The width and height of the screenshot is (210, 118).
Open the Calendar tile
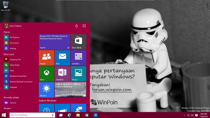coord(78,58)
